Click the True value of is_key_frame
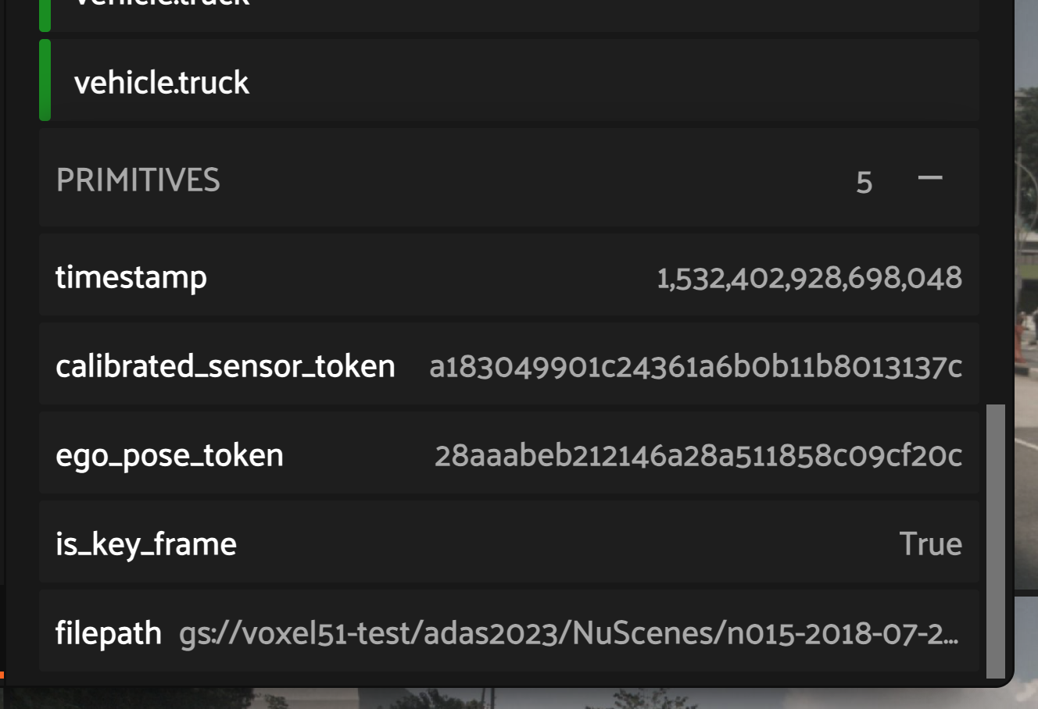This screenshot has width=1038, height=709. 932,543
